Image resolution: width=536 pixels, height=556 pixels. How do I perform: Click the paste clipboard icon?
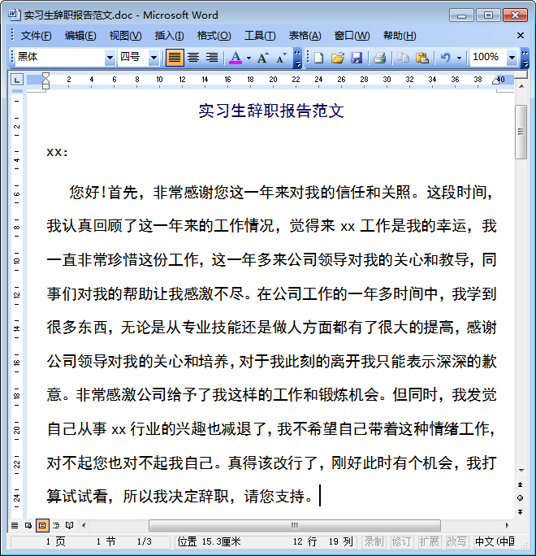pos(421,58)
